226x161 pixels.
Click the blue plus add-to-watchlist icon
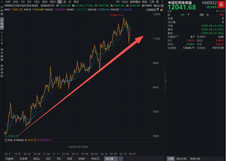coord(224,11)
